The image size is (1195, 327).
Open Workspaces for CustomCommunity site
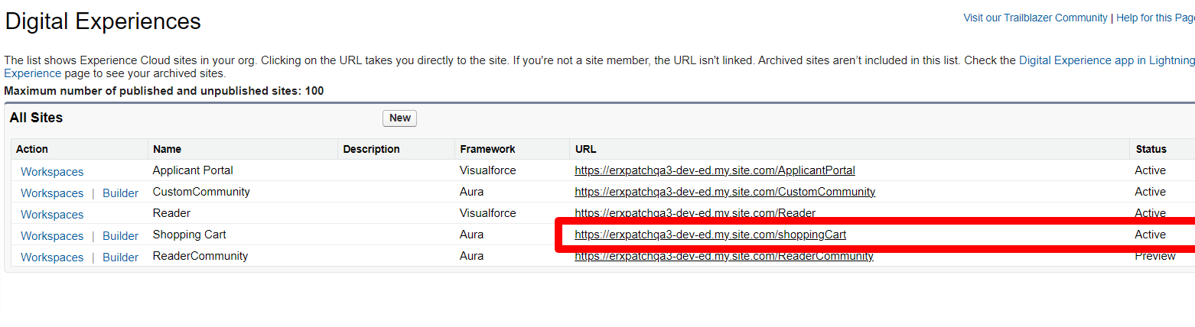point(52,193)
